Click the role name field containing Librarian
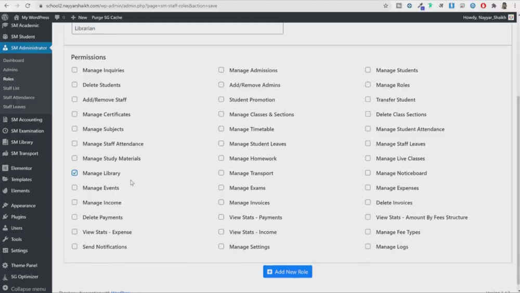 pos(177,28)
